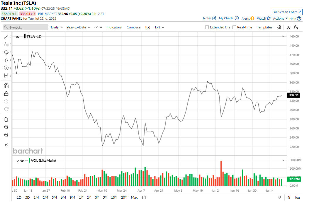Choose the shapes polygon drawing tool
Viewport: 309px width, 203px height.
6,52
